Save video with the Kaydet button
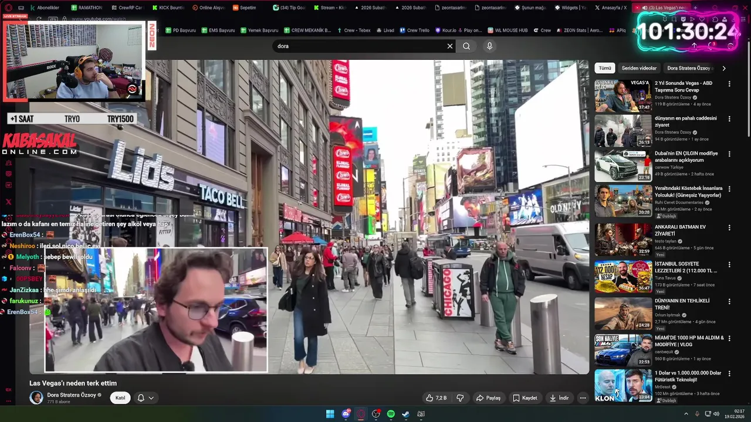Screen dimensions: 751x422 click(525, 398)
